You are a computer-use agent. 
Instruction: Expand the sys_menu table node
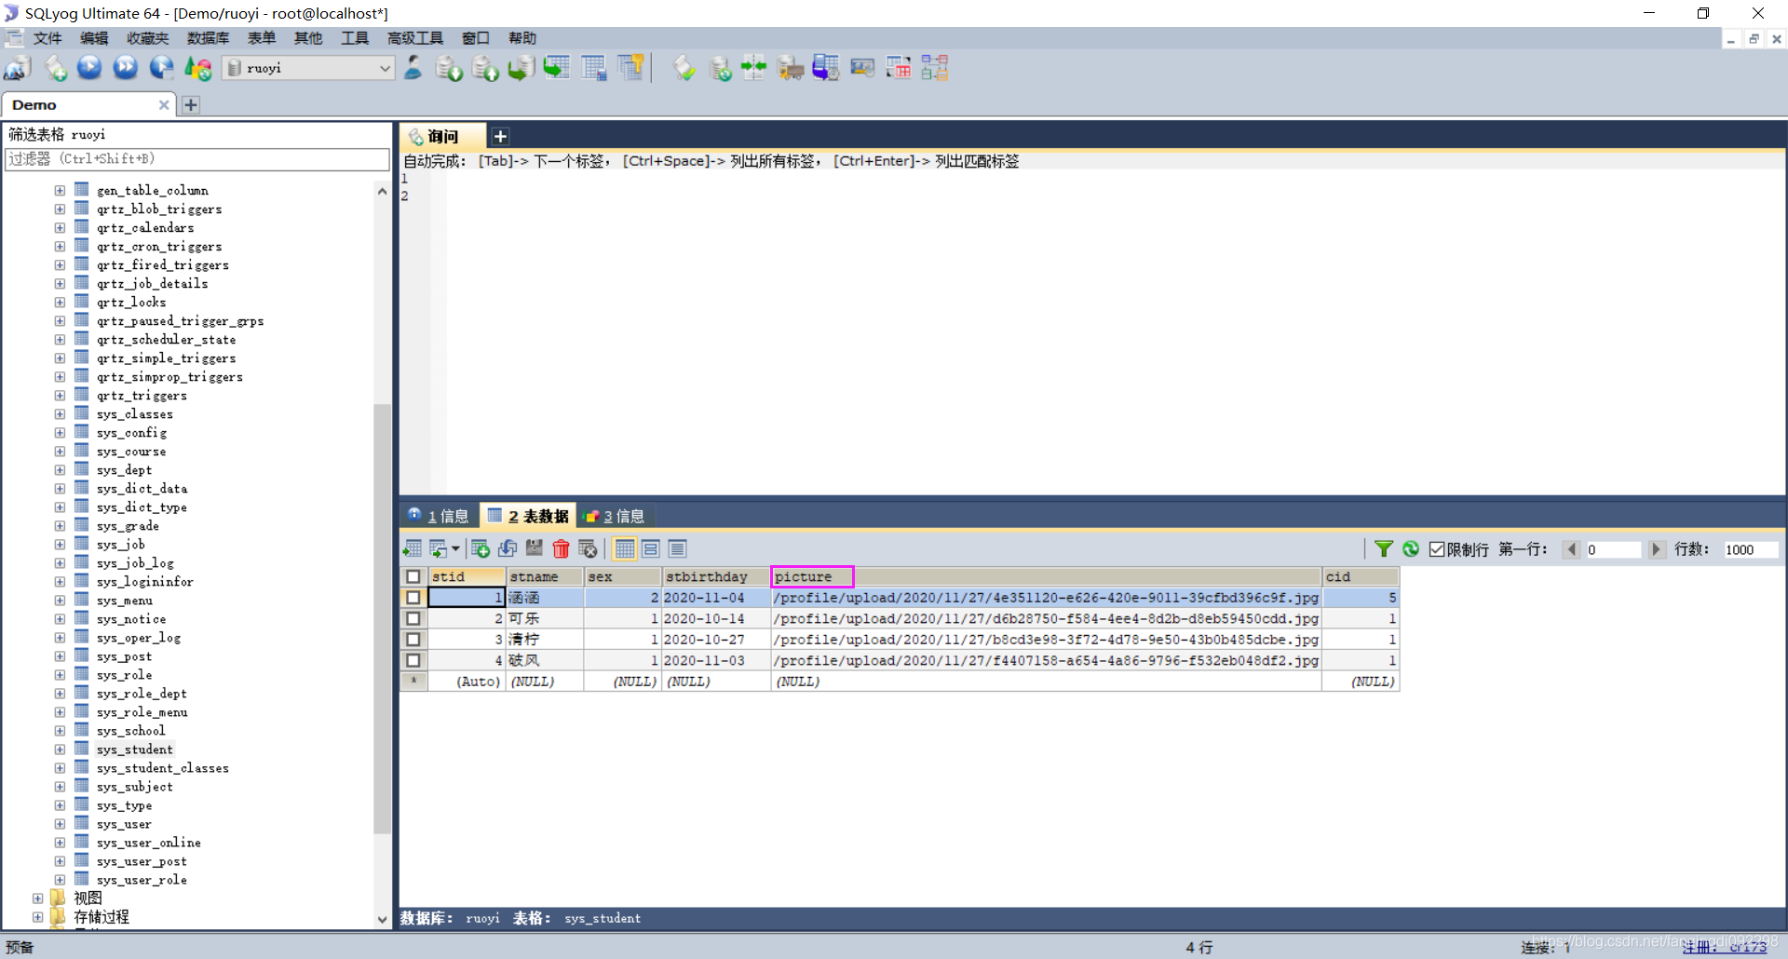click(x=60, y=601)
